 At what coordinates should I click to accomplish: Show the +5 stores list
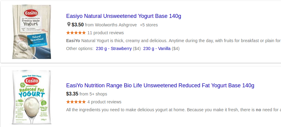pyautogui.click(x=149, y=25)
